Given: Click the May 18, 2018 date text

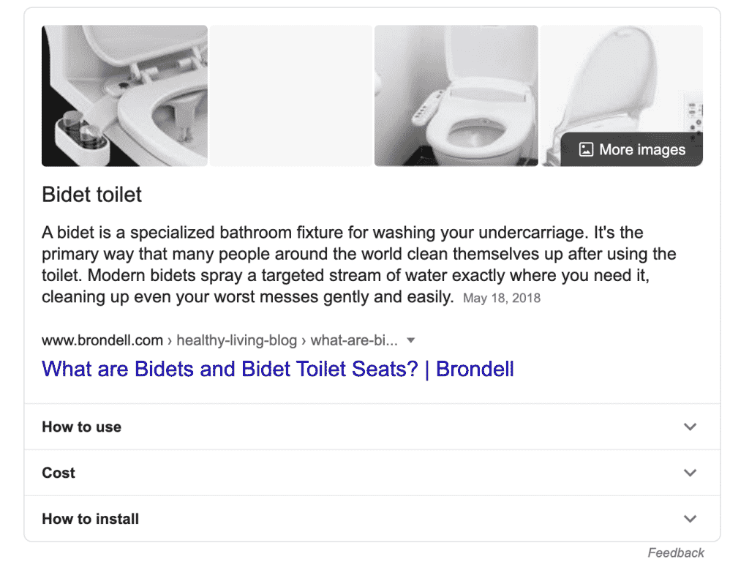Looking at the screenshot, I should (502, 298).
